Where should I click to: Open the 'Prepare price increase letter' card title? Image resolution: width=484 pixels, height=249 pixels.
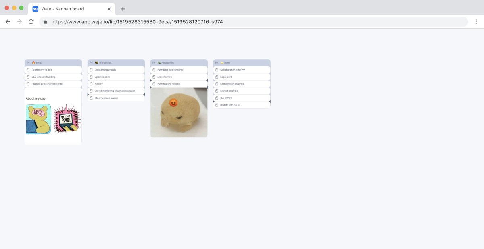pos(48,84)
